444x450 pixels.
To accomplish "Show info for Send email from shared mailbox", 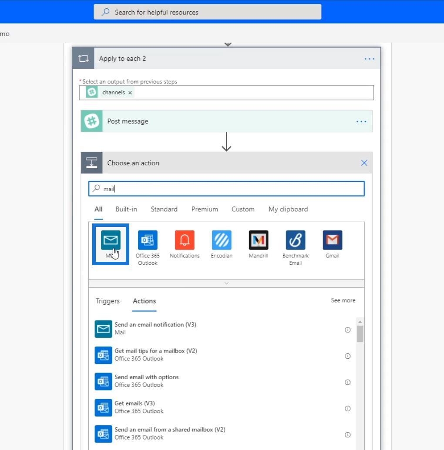I will pos(348,435).
